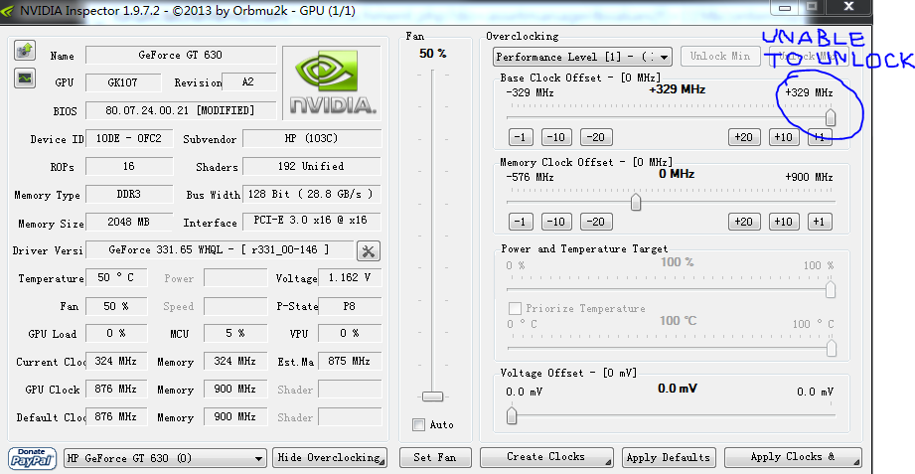The height and width of the screenshot is (474, 915).
Task: Click the Bus Width field 128 Bit
Action: click(x=312, y=194)
